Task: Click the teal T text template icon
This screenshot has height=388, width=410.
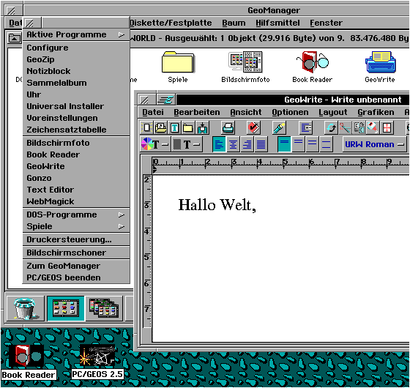Action: coord(174,127)
